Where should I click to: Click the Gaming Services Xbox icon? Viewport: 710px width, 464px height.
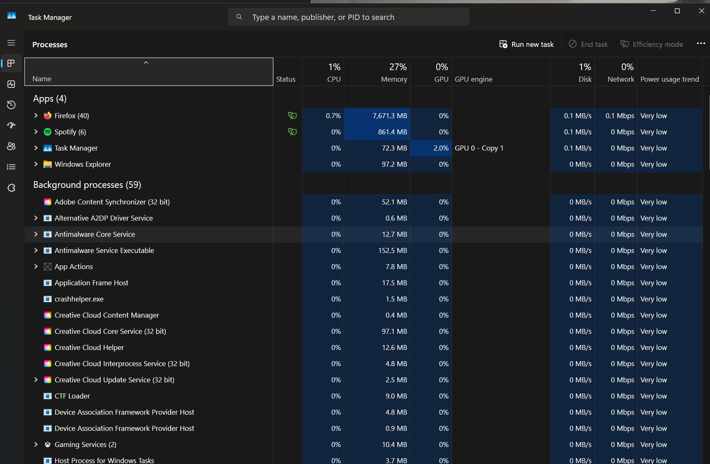tap(48, 445)
